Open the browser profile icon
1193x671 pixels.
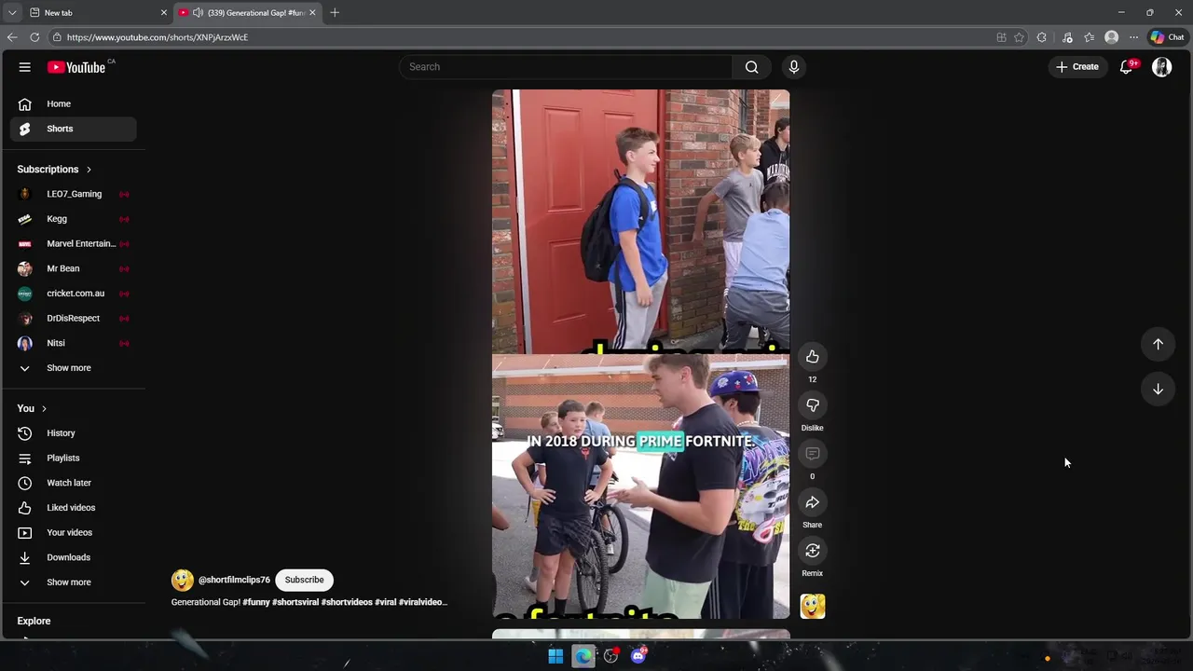click(x=1111, y=37)
